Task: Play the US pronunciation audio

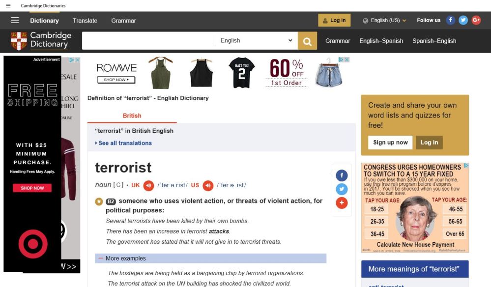Action: 208,185
